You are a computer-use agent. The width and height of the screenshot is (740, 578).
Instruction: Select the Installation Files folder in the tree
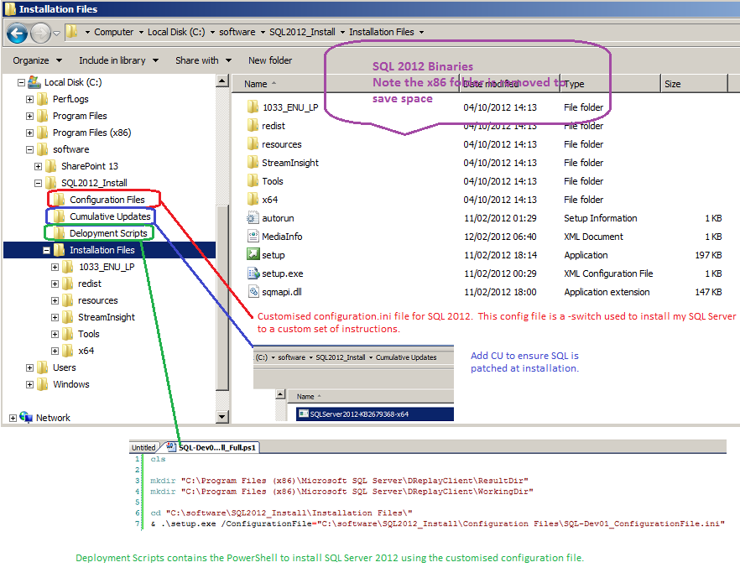102,250
